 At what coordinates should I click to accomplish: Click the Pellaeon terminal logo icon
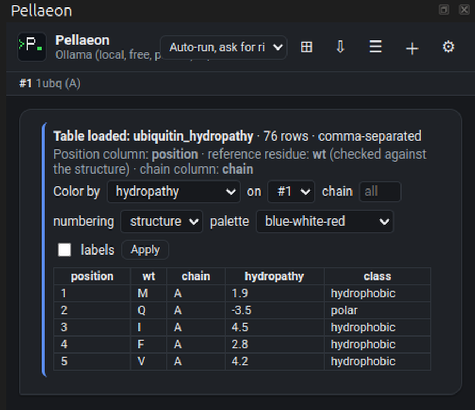click(32, 47)
